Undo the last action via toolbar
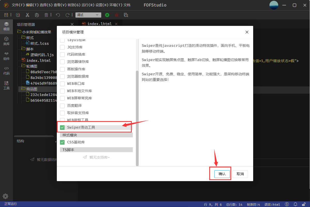Viewport: 310px width, 207px height. point(58,15)
